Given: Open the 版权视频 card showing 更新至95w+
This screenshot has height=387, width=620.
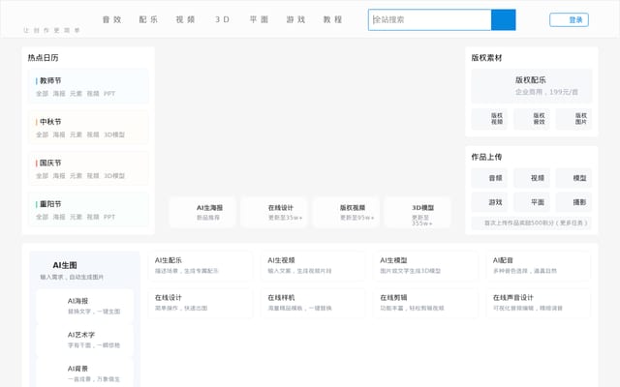Looking at the screenshot, I should [346, 212].
